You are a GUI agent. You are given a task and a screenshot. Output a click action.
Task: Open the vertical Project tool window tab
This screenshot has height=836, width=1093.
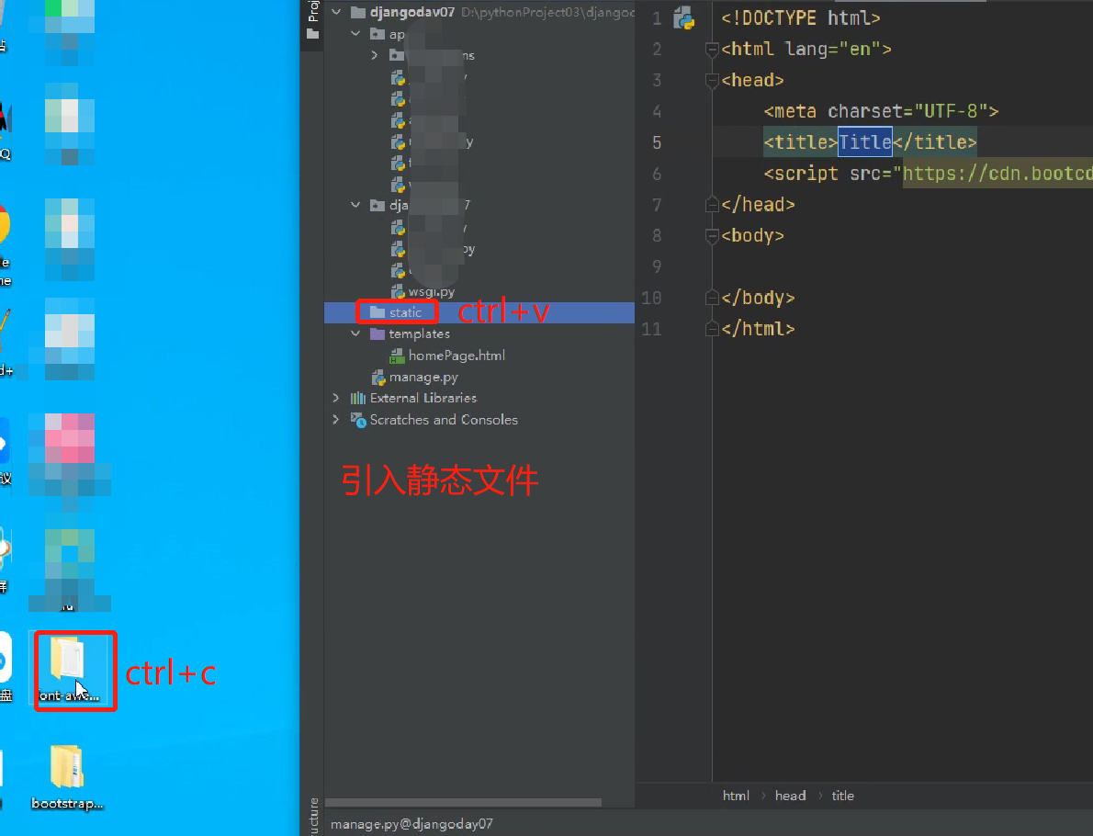pyautogui.click(x=313, y=10)
